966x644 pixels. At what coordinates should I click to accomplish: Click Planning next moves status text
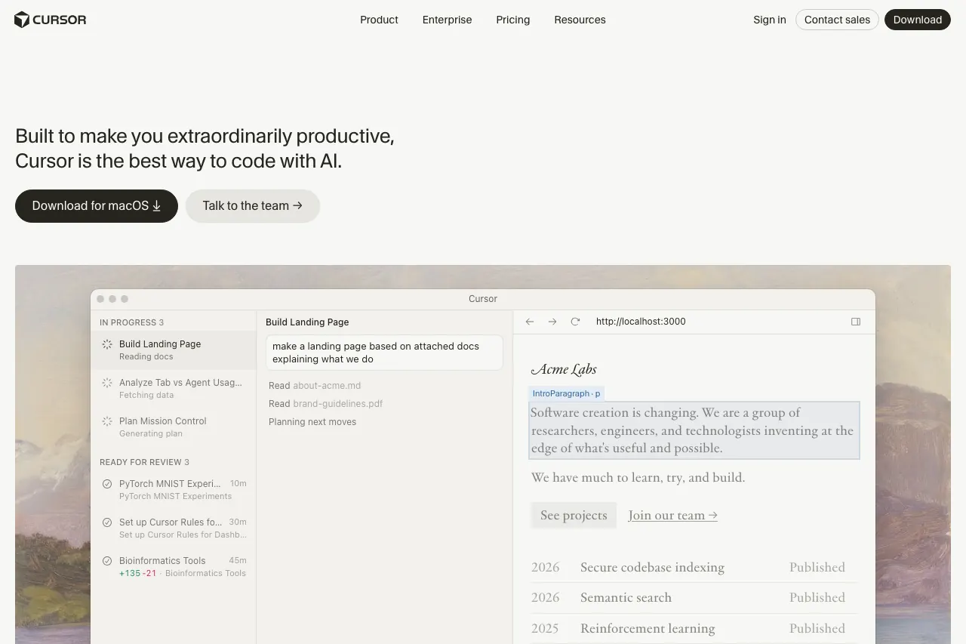312,422
